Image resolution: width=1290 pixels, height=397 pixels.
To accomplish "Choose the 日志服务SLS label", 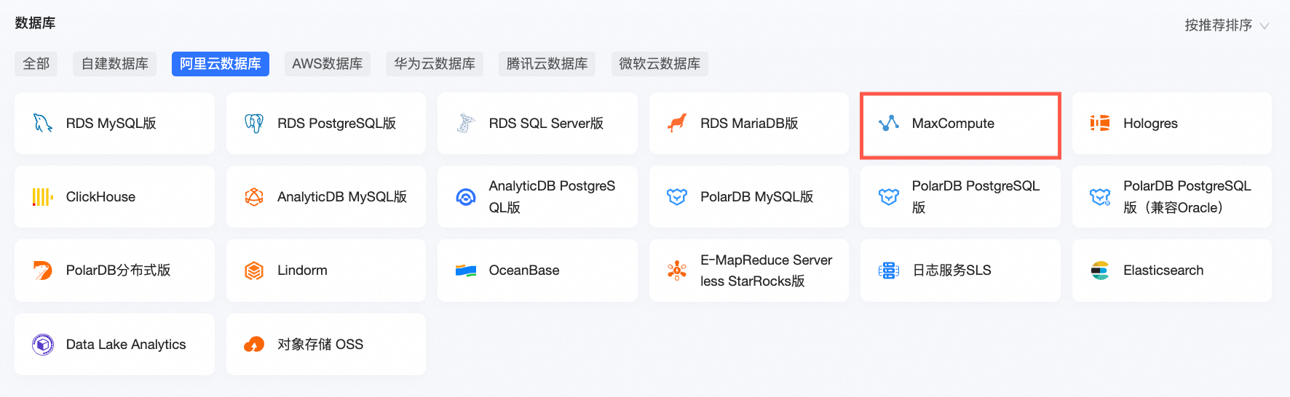I will [951, 270].
